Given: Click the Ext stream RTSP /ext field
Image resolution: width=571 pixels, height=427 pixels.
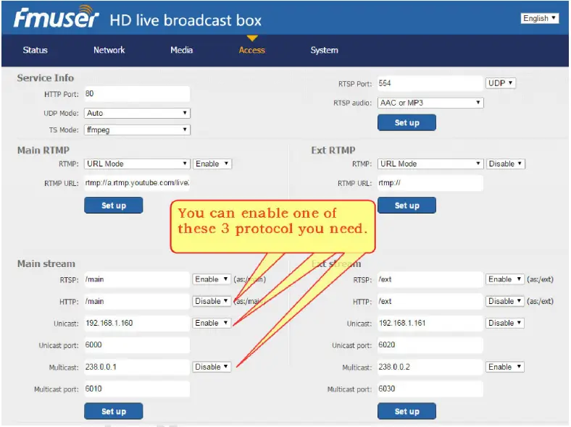Looking at the screenshot, I should coord(430,279).
